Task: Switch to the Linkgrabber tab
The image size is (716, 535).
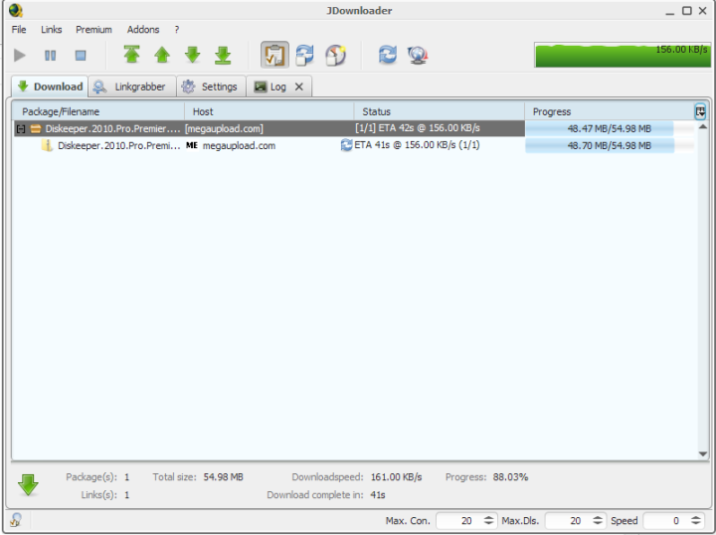Action: click(x=132, y=87)
